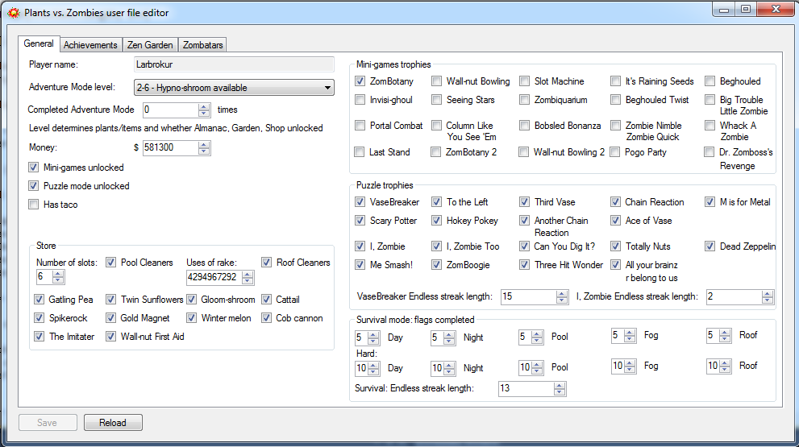Uncheck the Gatling Pea checkbox

tap(40, 300)
